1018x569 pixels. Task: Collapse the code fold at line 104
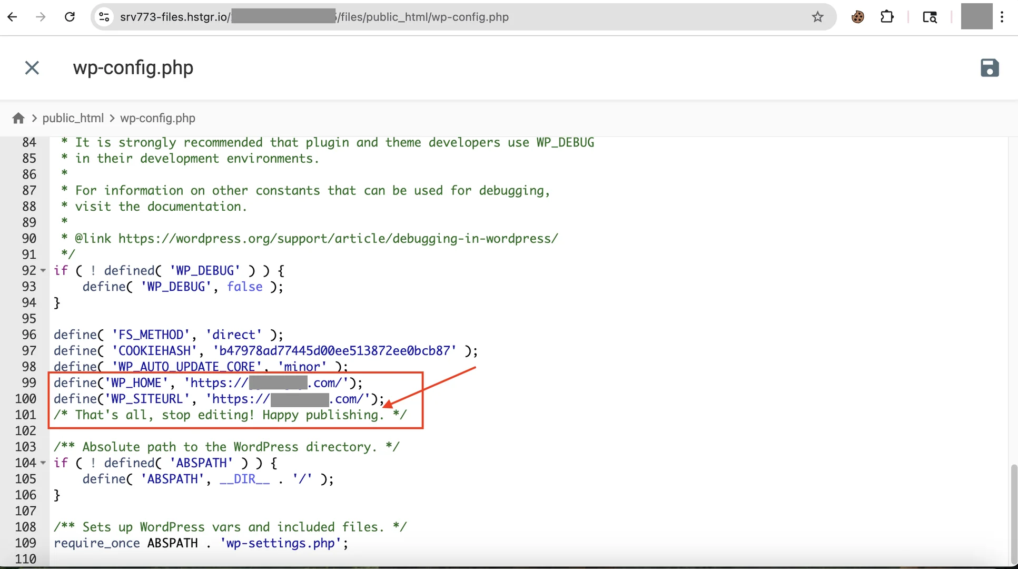pyautogui.click(x=43, y=463)
